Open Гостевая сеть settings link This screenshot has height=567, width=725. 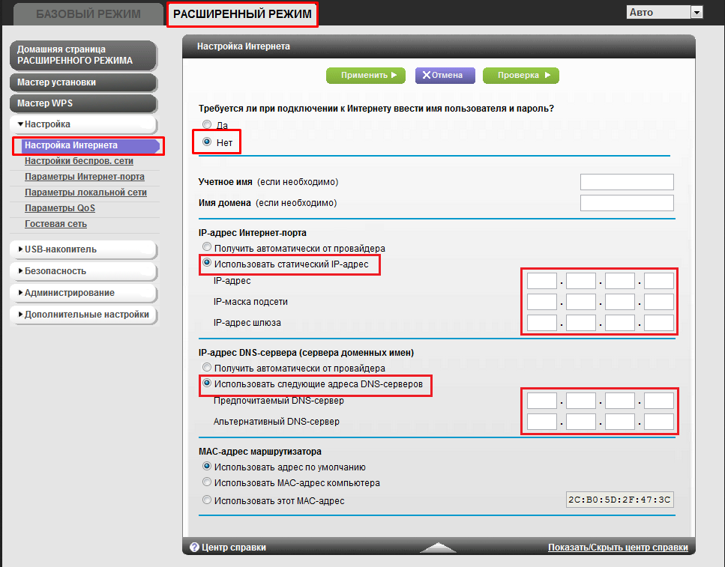(x=55, y=224)
